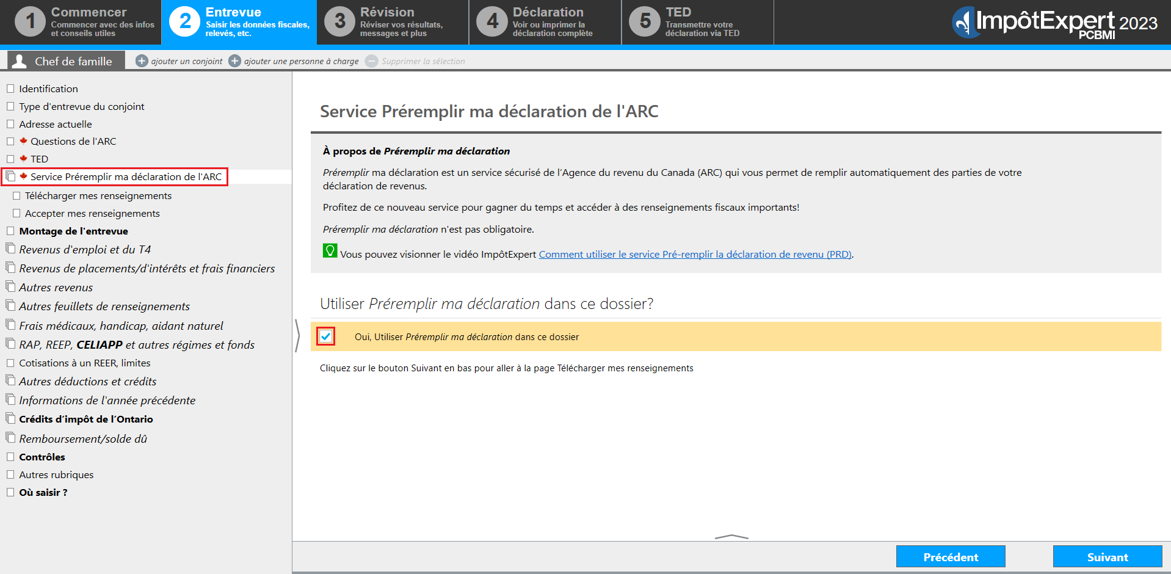
Task: Open step 2 Entrevue tab
Action: coord(239,22)
